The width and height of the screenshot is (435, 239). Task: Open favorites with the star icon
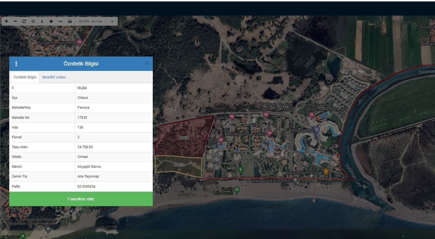coord(51,21)
